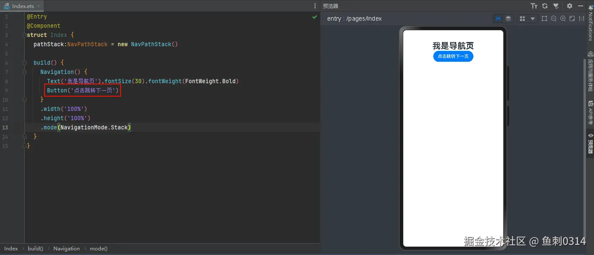Click the Index breadcrumb
Screen dimensions: 594x255
pos(11,249)
